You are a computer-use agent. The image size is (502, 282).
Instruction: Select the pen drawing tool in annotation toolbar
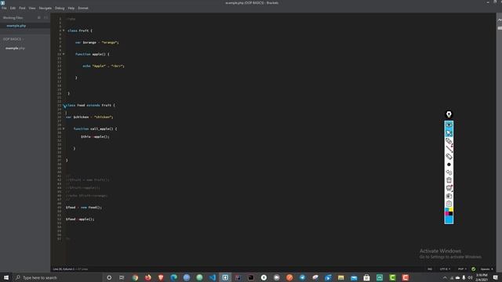pyautogui.click(x=449, y=141)
